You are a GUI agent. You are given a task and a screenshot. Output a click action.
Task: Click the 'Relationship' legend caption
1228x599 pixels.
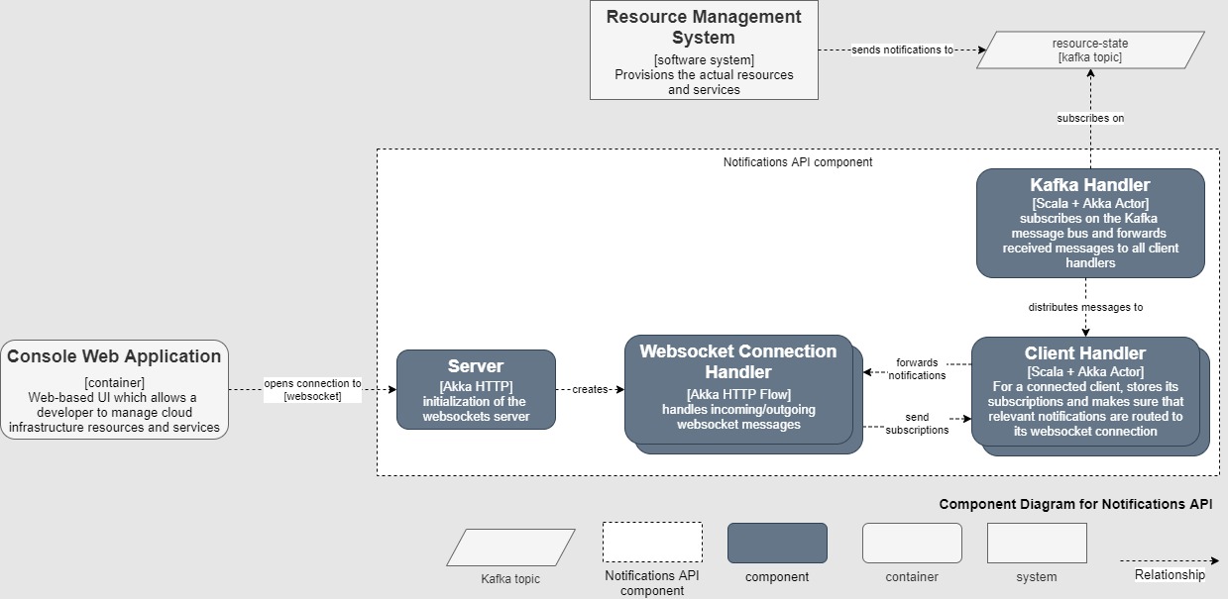1170,575
